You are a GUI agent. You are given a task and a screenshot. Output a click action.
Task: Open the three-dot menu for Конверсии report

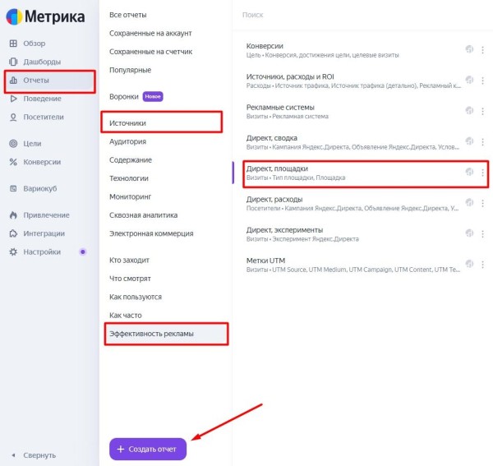click(x=483, y=49)
